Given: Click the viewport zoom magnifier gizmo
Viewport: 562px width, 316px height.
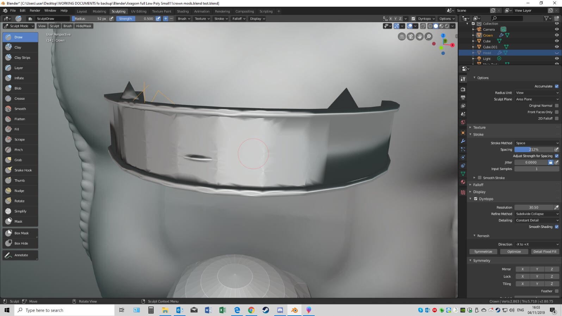Looking at the screenshot, I should 428,36.
